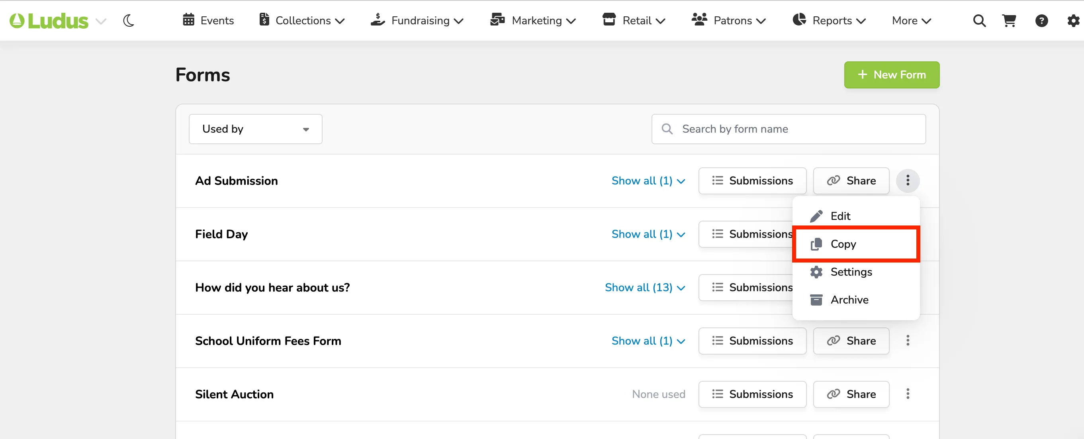Image resolution: width=1084 pixels, height=439 pixels.
Task: Open the Used by filter dropdown
Action: click(255, 129)
